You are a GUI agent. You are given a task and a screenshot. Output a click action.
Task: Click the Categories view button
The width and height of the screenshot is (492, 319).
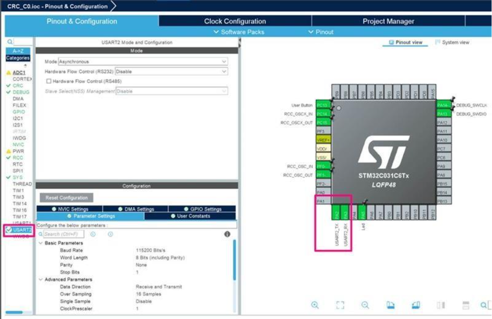pos(18,58)
